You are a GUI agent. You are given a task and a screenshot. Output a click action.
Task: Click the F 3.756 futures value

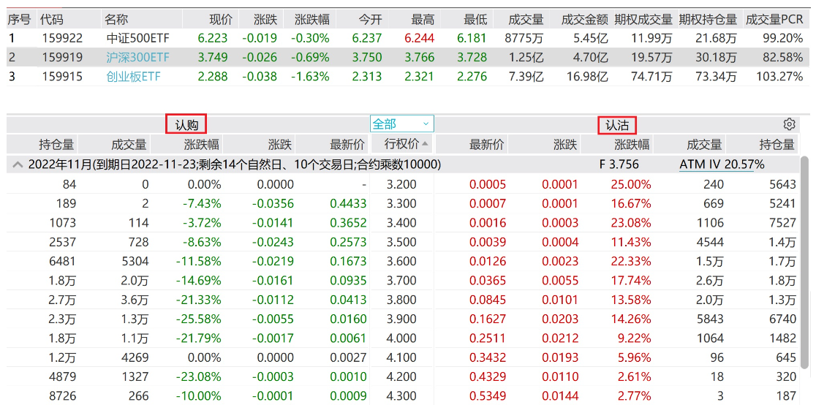tap(619, 164)
